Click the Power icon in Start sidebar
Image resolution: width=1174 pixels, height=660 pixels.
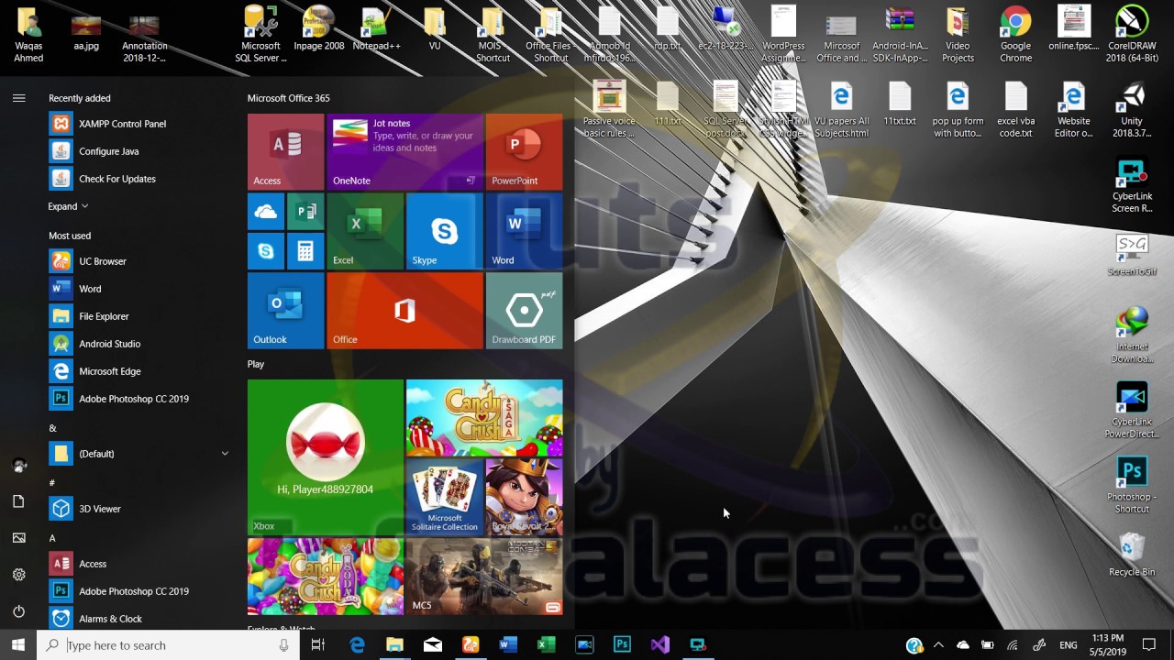(x=18, y=611)
